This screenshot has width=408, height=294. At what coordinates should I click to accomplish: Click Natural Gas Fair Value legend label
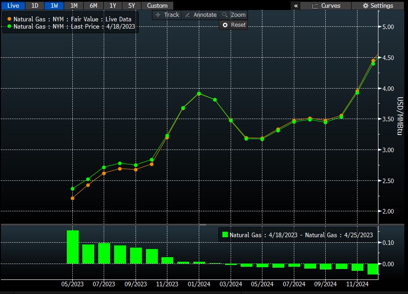coord(72,20)
